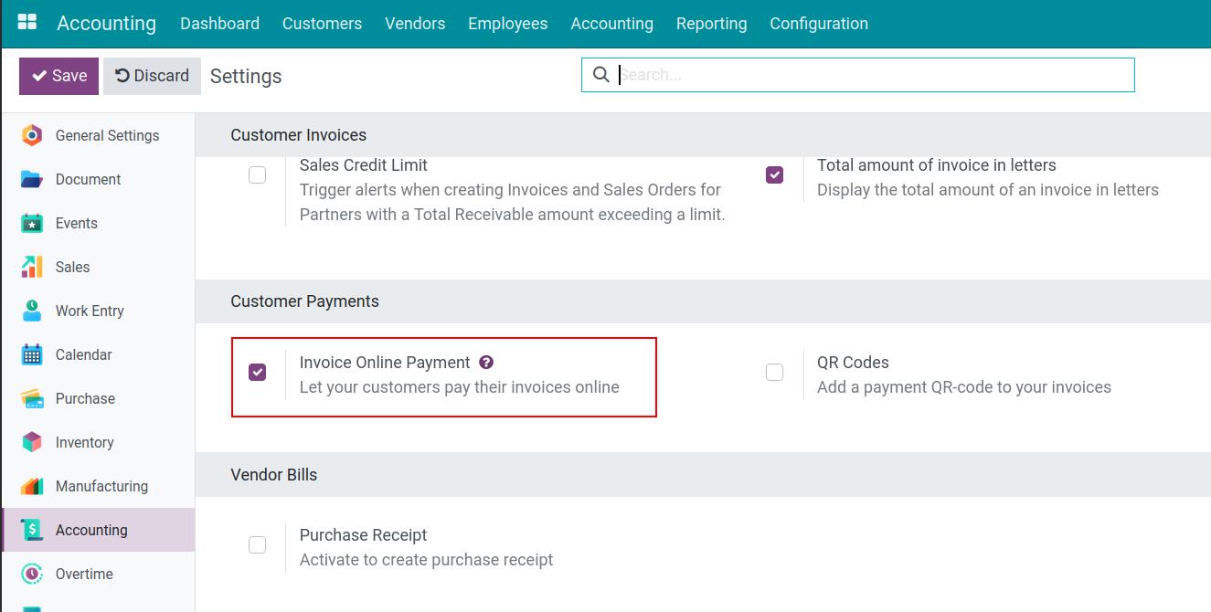Open the Dashboard menu

point(219,24)
